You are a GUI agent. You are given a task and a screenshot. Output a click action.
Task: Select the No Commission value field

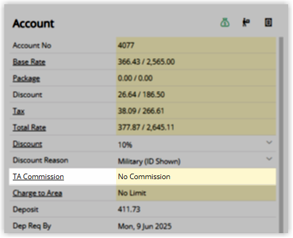[x=196, y=177]
